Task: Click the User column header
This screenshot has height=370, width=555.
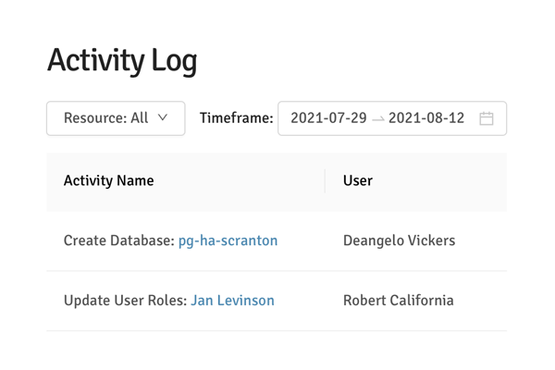Action: click(x=358, y=180)
